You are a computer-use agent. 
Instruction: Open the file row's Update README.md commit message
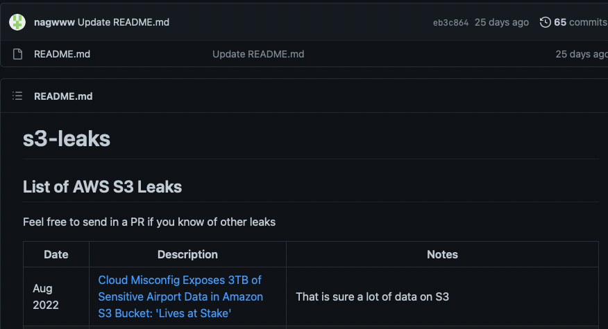pyautogui.click(x=258, y=54)
